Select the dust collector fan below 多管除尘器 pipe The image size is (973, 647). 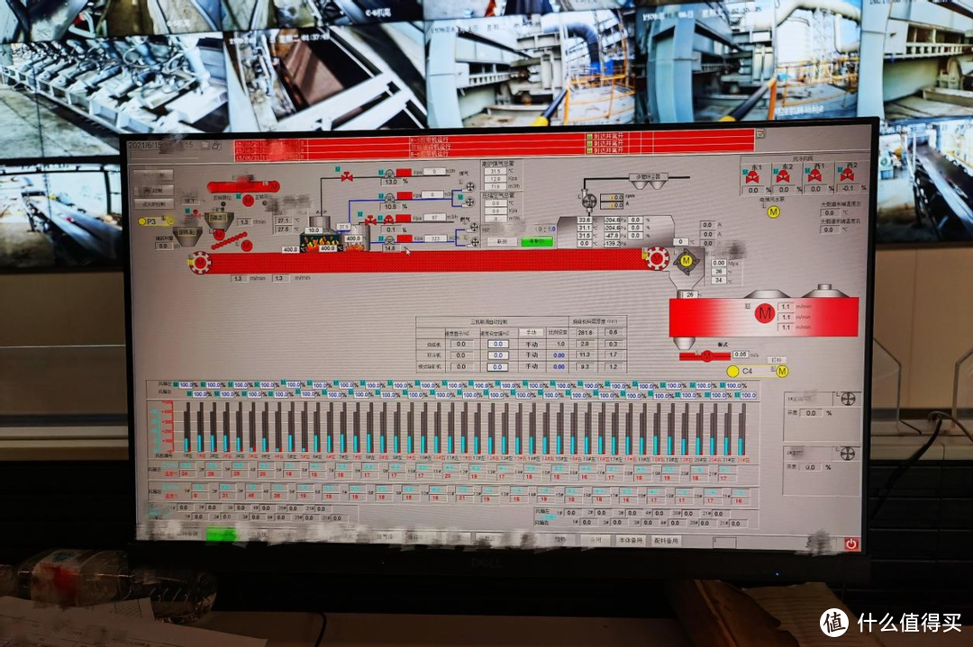589,202
